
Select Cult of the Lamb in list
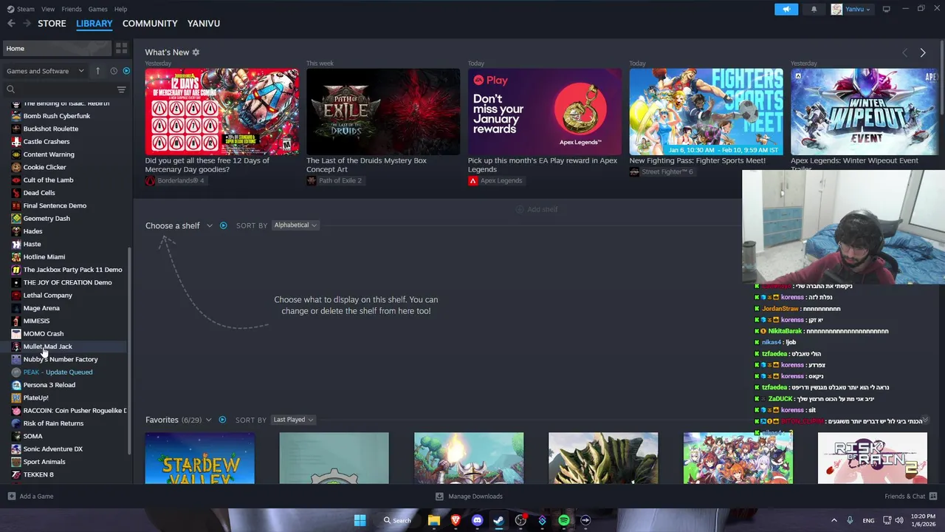[x=49, y=180]
